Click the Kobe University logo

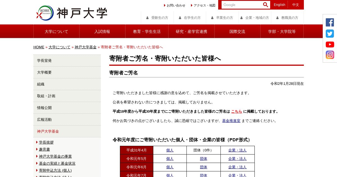72,13
